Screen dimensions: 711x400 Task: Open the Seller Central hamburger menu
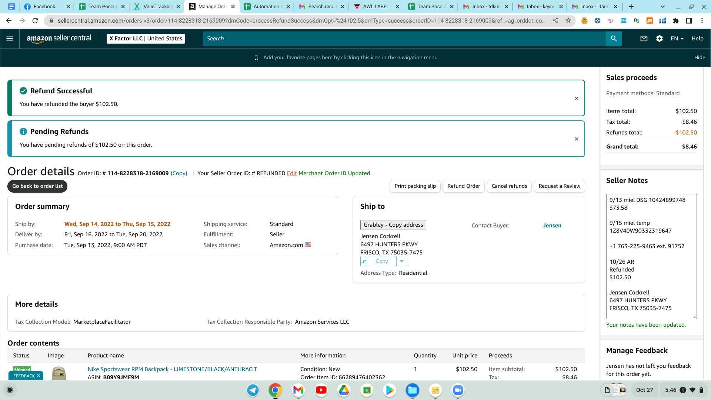10,39
